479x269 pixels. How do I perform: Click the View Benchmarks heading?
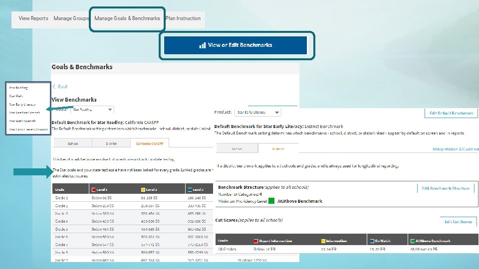pos(74,100)
